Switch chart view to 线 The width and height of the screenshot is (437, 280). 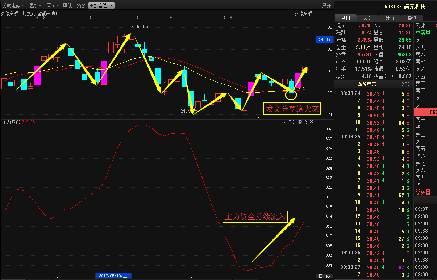[x=328, y=276]
